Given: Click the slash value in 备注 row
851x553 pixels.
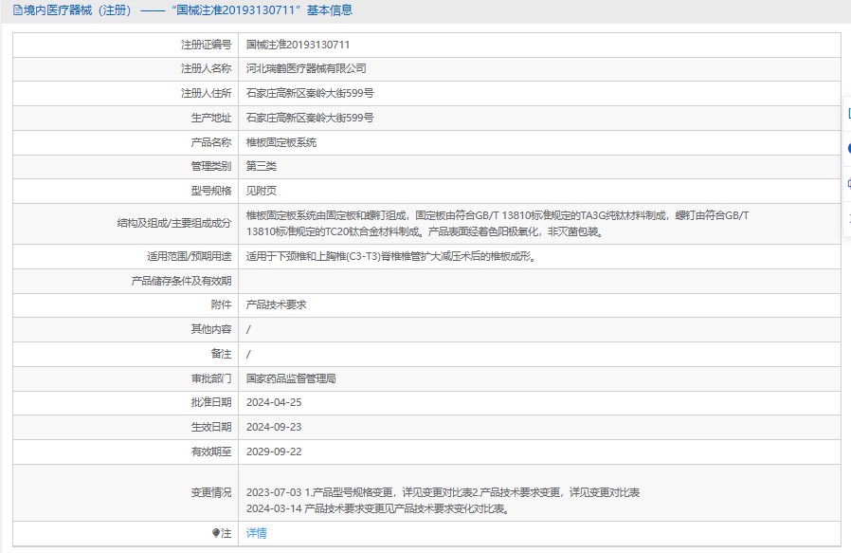Looking at the screenshot, I should pos(248,354).
